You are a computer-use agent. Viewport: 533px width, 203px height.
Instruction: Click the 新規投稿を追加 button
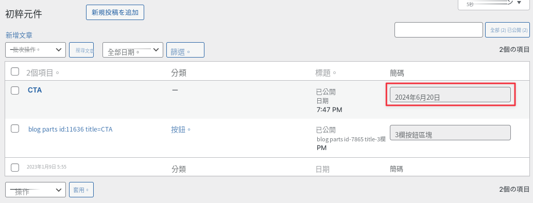[x=115, y=12]
